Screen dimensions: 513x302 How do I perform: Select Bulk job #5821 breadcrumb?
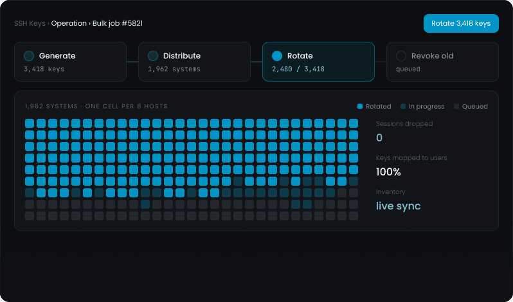118,24
